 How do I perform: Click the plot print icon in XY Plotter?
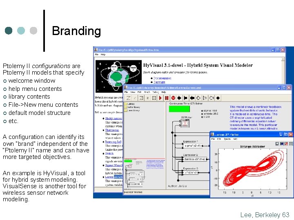click(x=277, y=143)
